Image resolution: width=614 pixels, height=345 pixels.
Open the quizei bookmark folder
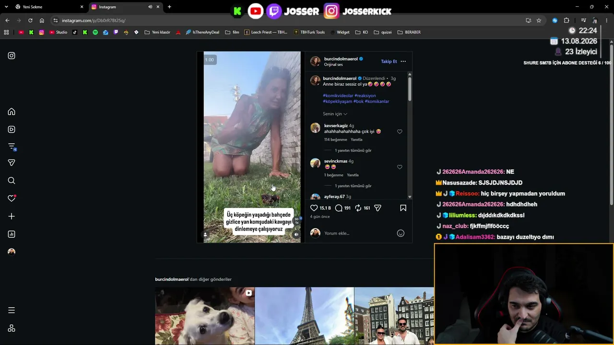(383, 32)
